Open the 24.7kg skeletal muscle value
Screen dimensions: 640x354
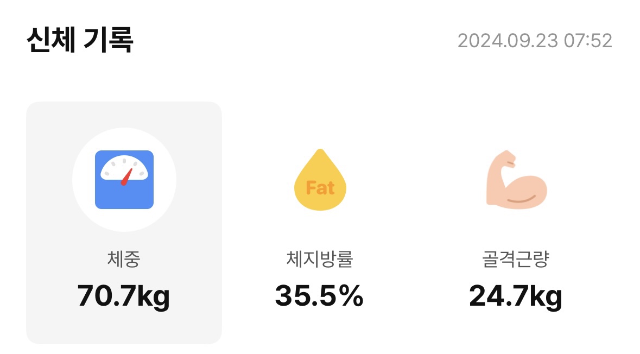point(516,295)
